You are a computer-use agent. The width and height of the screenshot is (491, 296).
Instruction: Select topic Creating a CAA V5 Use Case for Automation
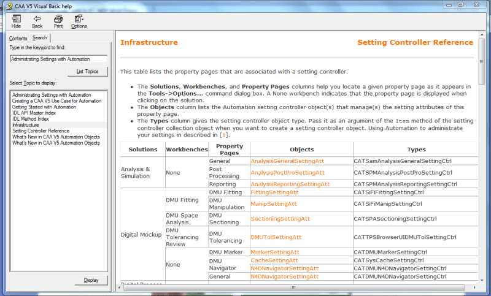click(56, 101)
